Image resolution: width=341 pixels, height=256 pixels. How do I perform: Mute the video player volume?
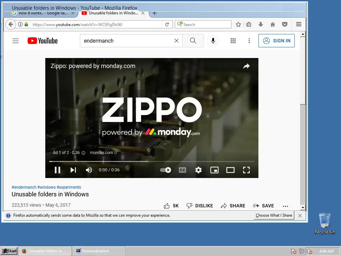[x=89, y=170]
